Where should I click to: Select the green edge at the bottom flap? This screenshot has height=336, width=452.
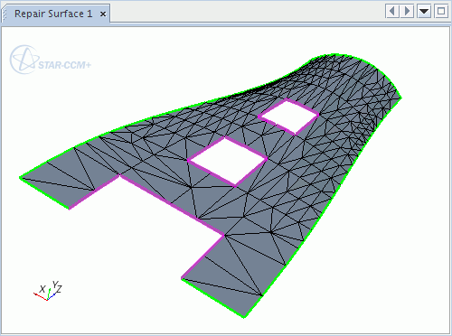tap(213, 297)
